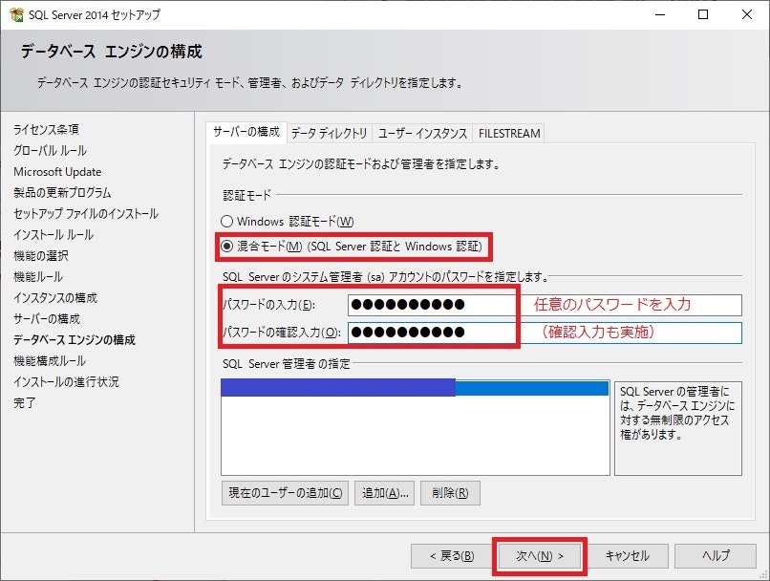This screenshot has height=581, width=770.
Task: Click ライセンス条項 step in sidebar
Action: 46,129
